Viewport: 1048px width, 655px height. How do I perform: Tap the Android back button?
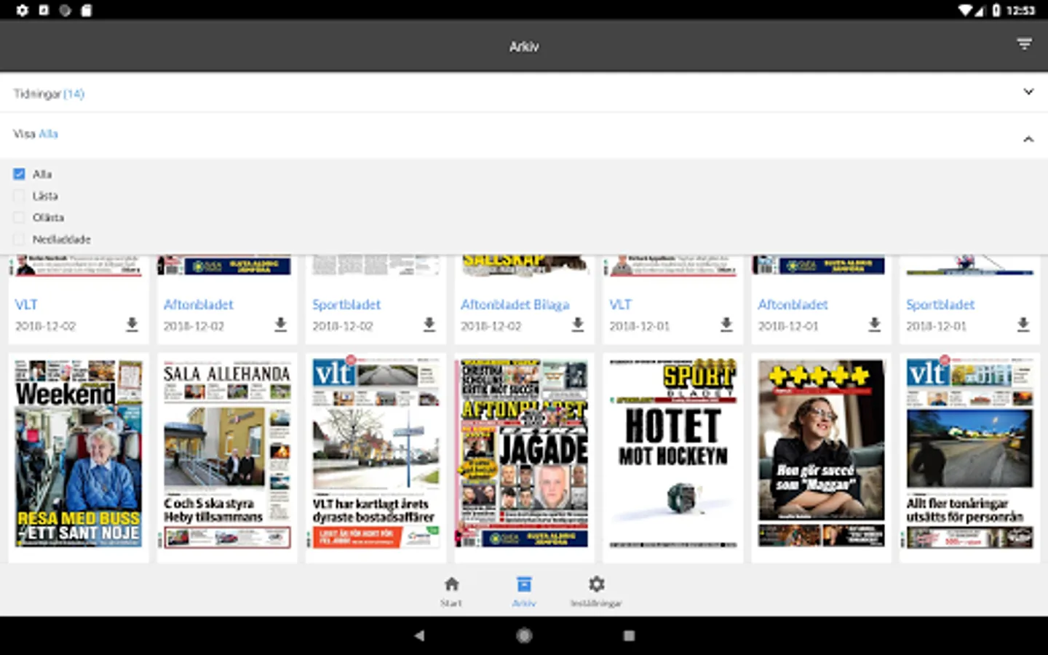[419, 635]
